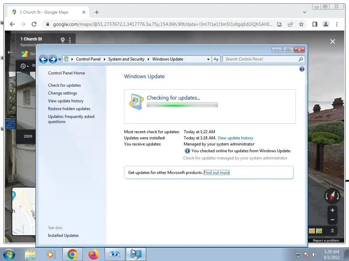Screen dimensions: 349x261
Task: Click Check for updates in sidebar
Action: coord(64,85)
